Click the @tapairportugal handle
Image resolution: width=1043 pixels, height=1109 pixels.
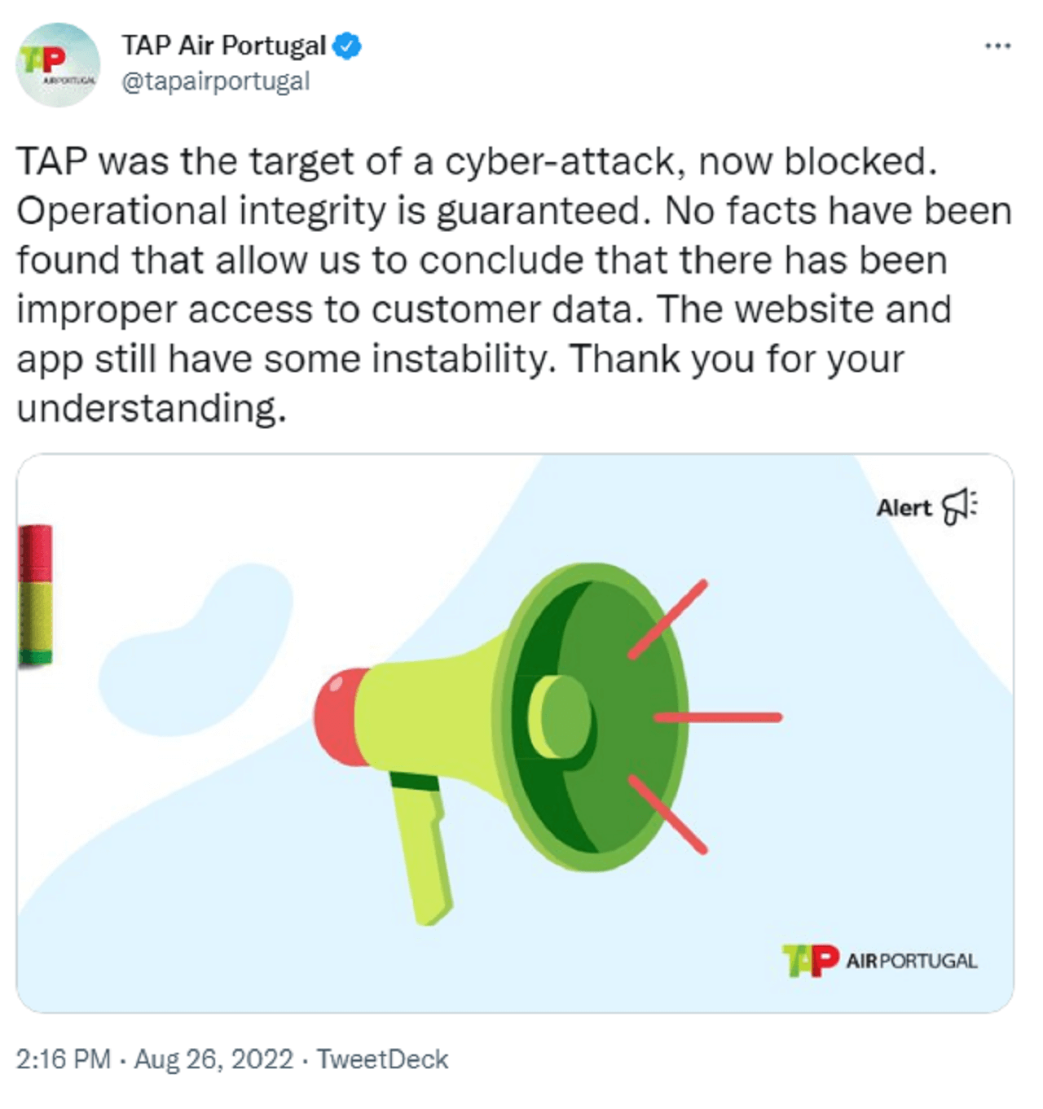coord(216,81)
